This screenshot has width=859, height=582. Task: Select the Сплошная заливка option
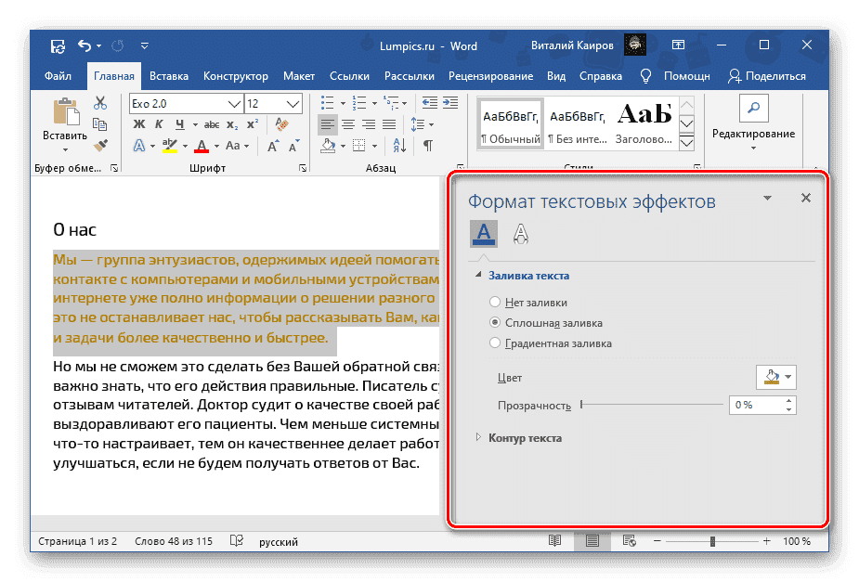pyautogui.click(x=494, y=322)
